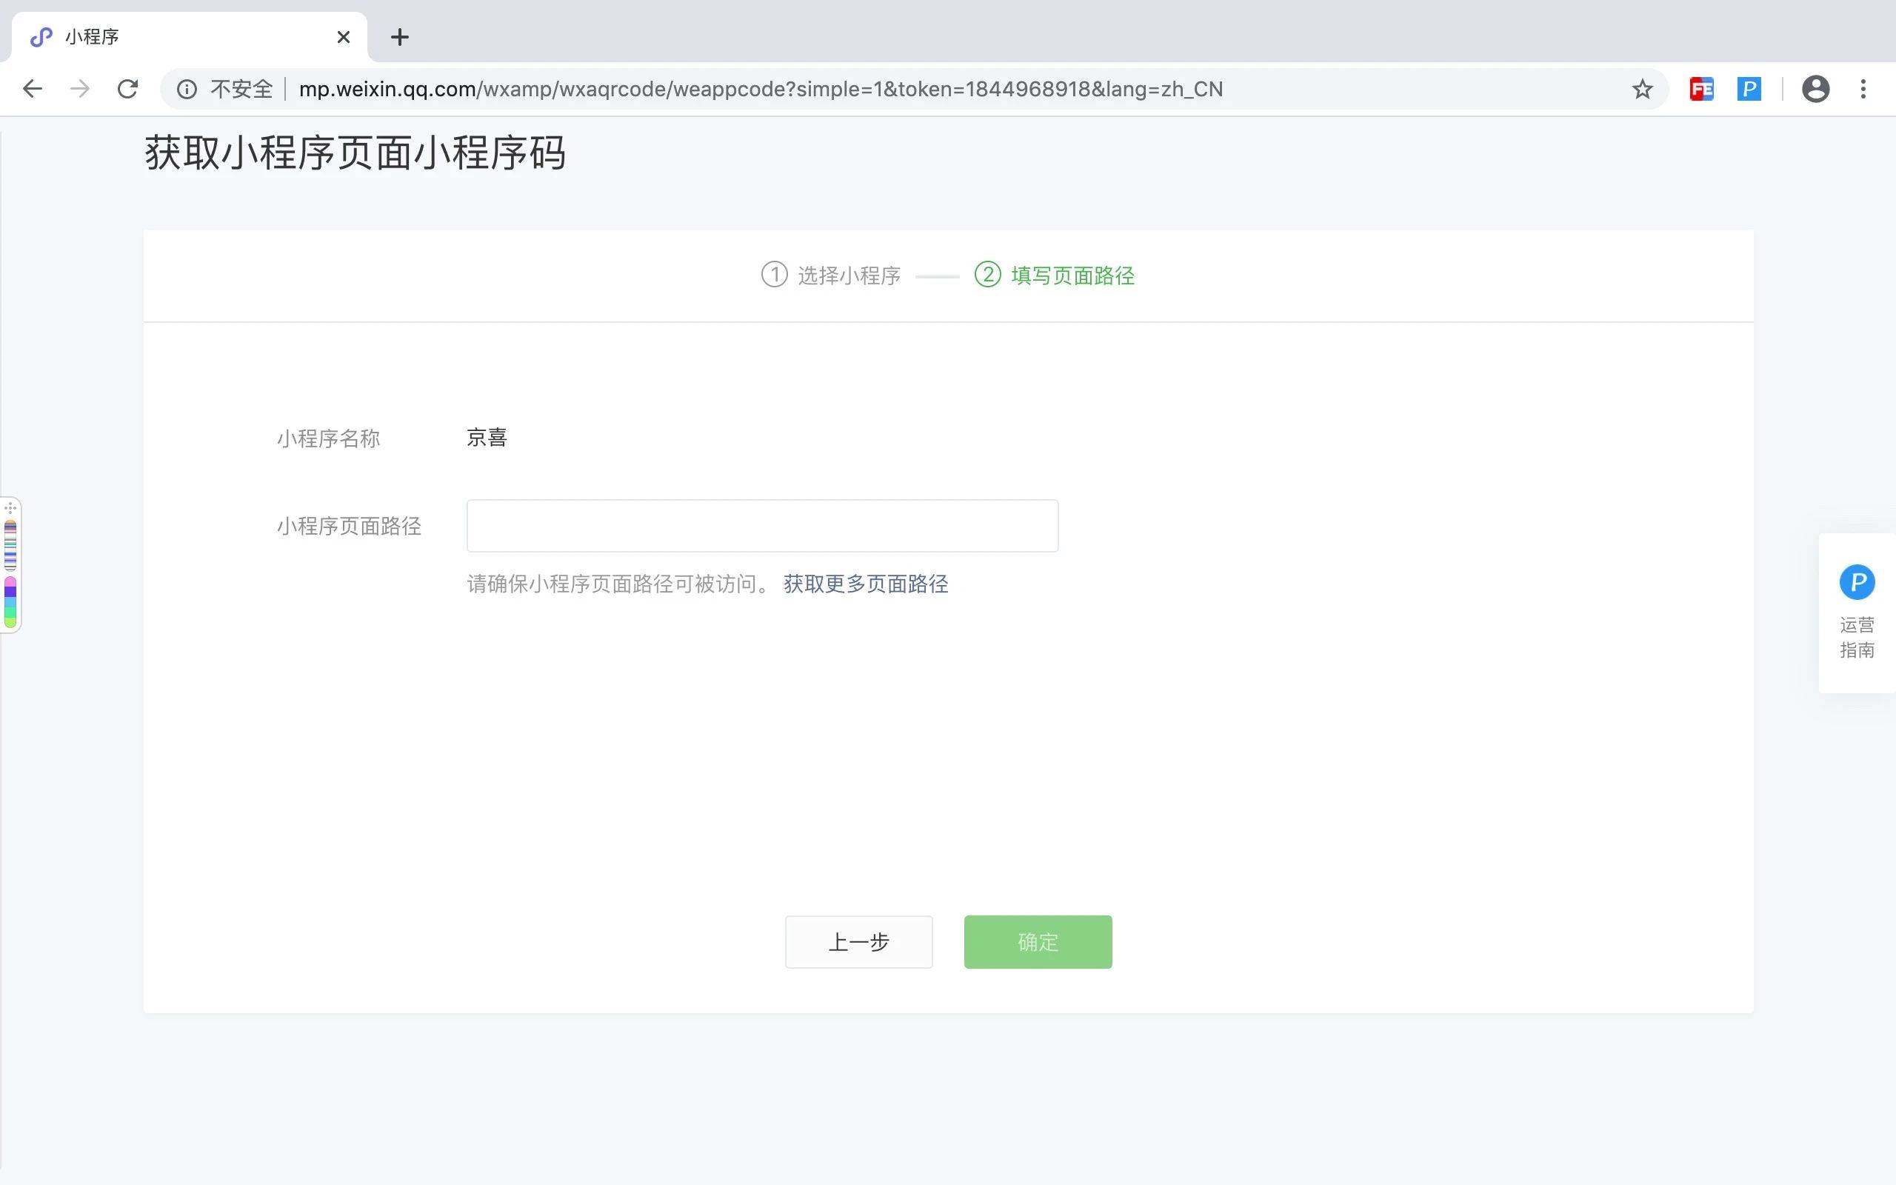Open Chrome's three-dot menu

tap(1863, 90)
